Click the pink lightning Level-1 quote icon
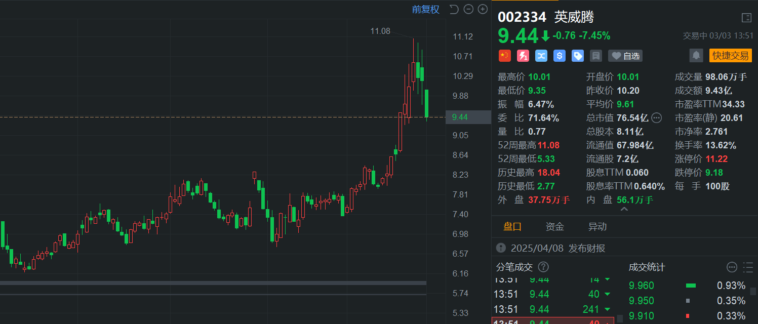Image resolution: width=758 pixels, height=324 pixels. (523, 56)
